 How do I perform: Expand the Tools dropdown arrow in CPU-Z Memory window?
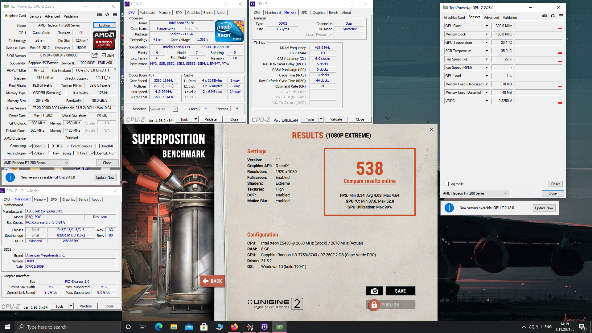click(x=321, y=119)
